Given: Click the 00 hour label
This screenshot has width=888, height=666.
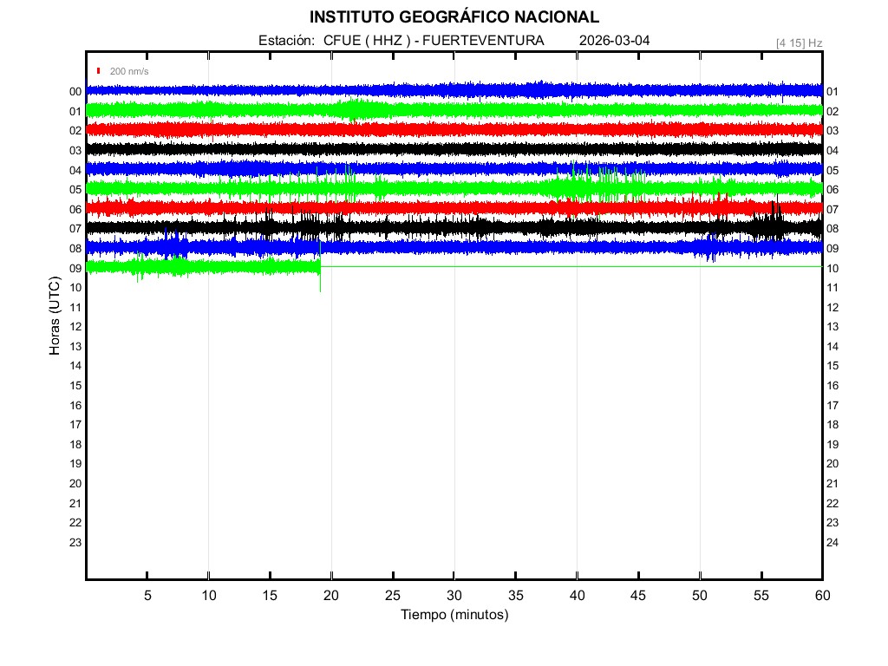Looking at the screenshot, I should [x=75, y=92].
